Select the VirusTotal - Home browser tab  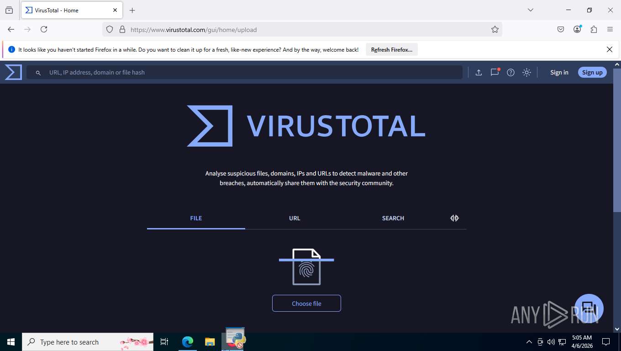pos(72,10)
